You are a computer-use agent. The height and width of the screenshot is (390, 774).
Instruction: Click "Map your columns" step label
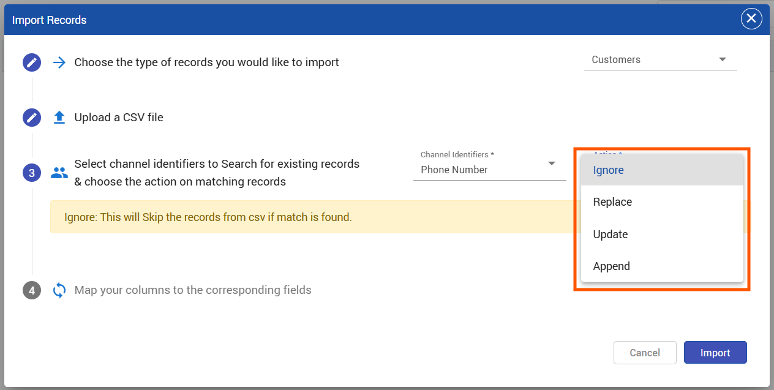point(193,290)
